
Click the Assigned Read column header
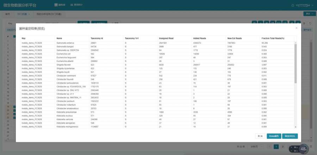click(166, 38)
